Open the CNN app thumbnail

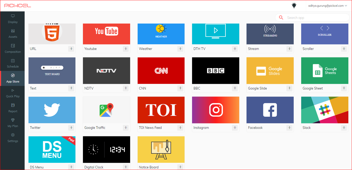tap(161, 71)
